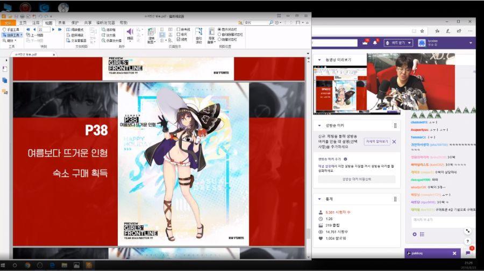The height and width of the screenshot is (271, 484).
Task: Click the info icon beside stream marker heading
Action: (345, 159)
